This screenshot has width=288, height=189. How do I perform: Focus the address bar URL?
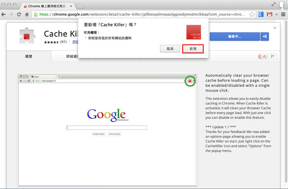(x=142, y=14)
